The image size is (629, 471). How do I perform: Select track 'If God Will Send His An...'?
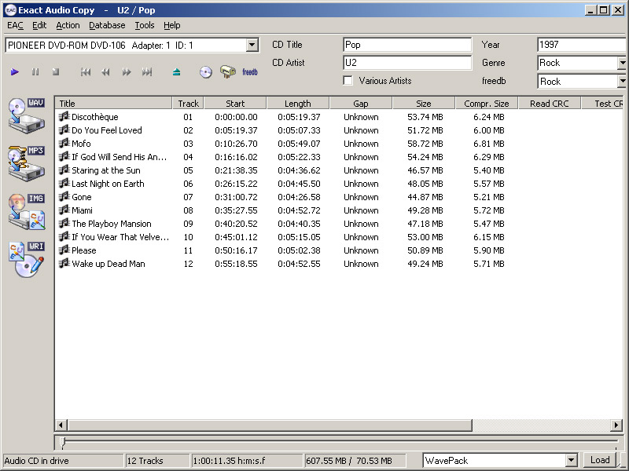[120, 156]
